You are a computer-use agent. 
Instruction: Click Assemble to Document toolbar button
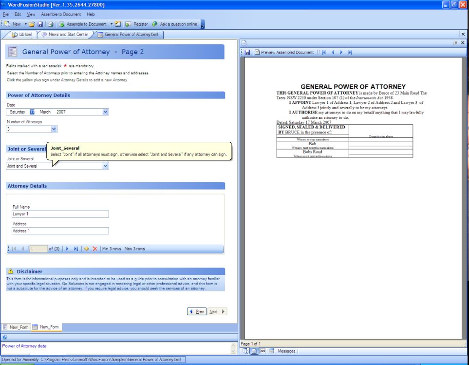83,24
